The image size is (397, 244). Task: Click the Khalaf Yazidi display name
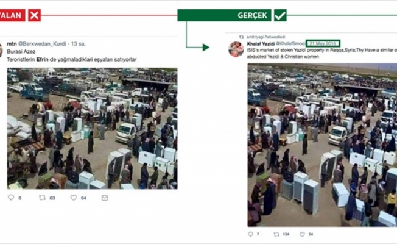point(261,44)
